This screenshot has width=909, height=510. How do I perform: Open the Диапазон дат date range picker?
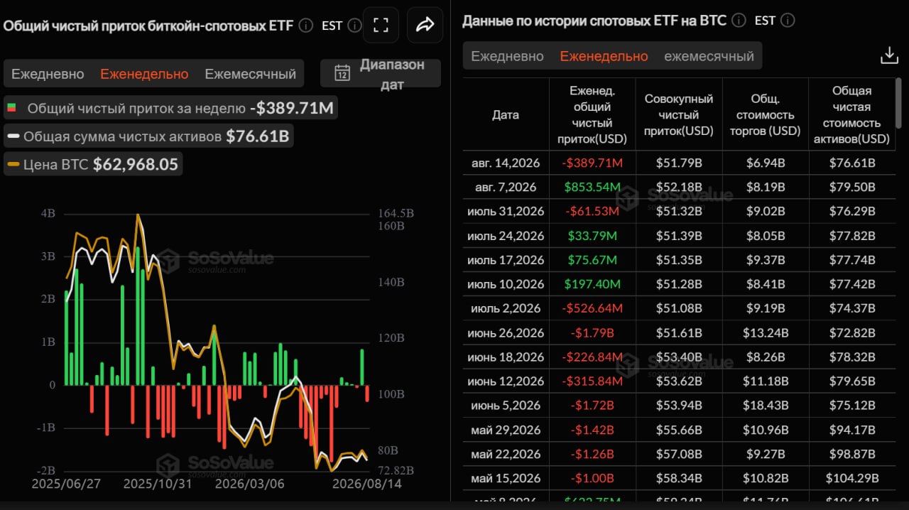pos(381,73)
